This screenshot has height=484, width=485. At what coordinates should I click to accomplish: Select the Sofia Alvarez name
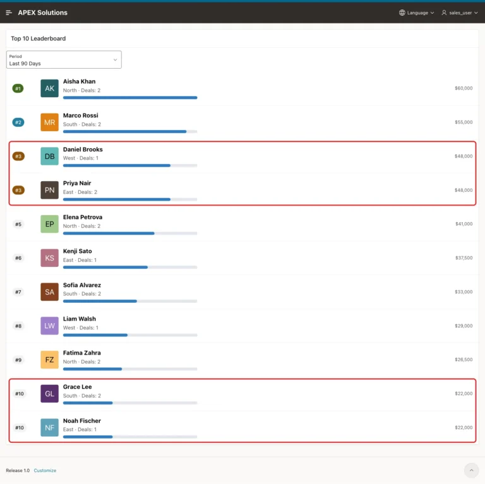coord(82,285)
